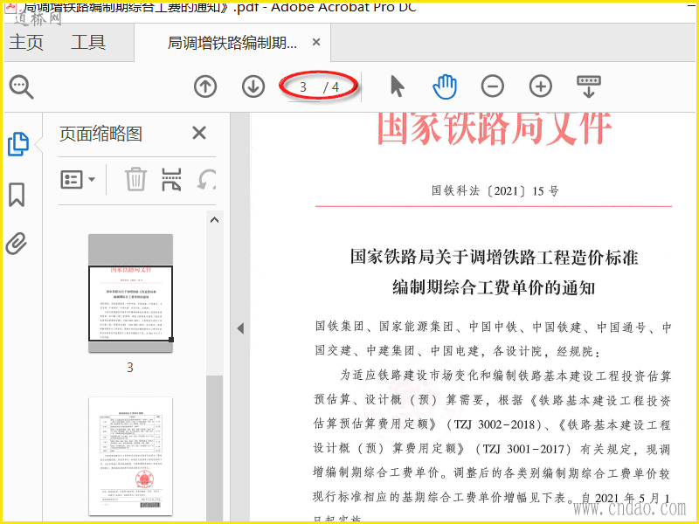Collapse the navigation pane with triangle

pyautogui.click(x=241, y=328)
